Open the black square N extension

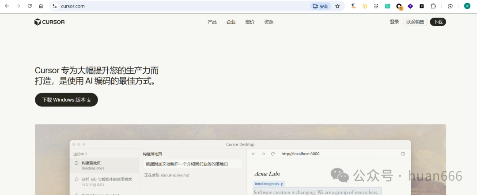422,6
